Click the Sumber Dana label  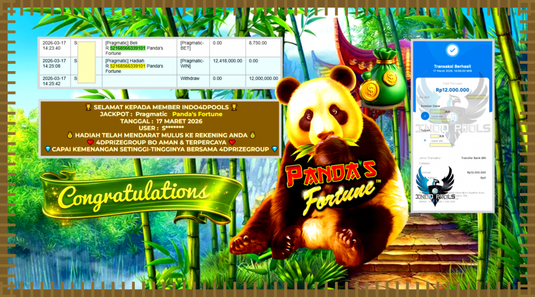click(431, 106)
